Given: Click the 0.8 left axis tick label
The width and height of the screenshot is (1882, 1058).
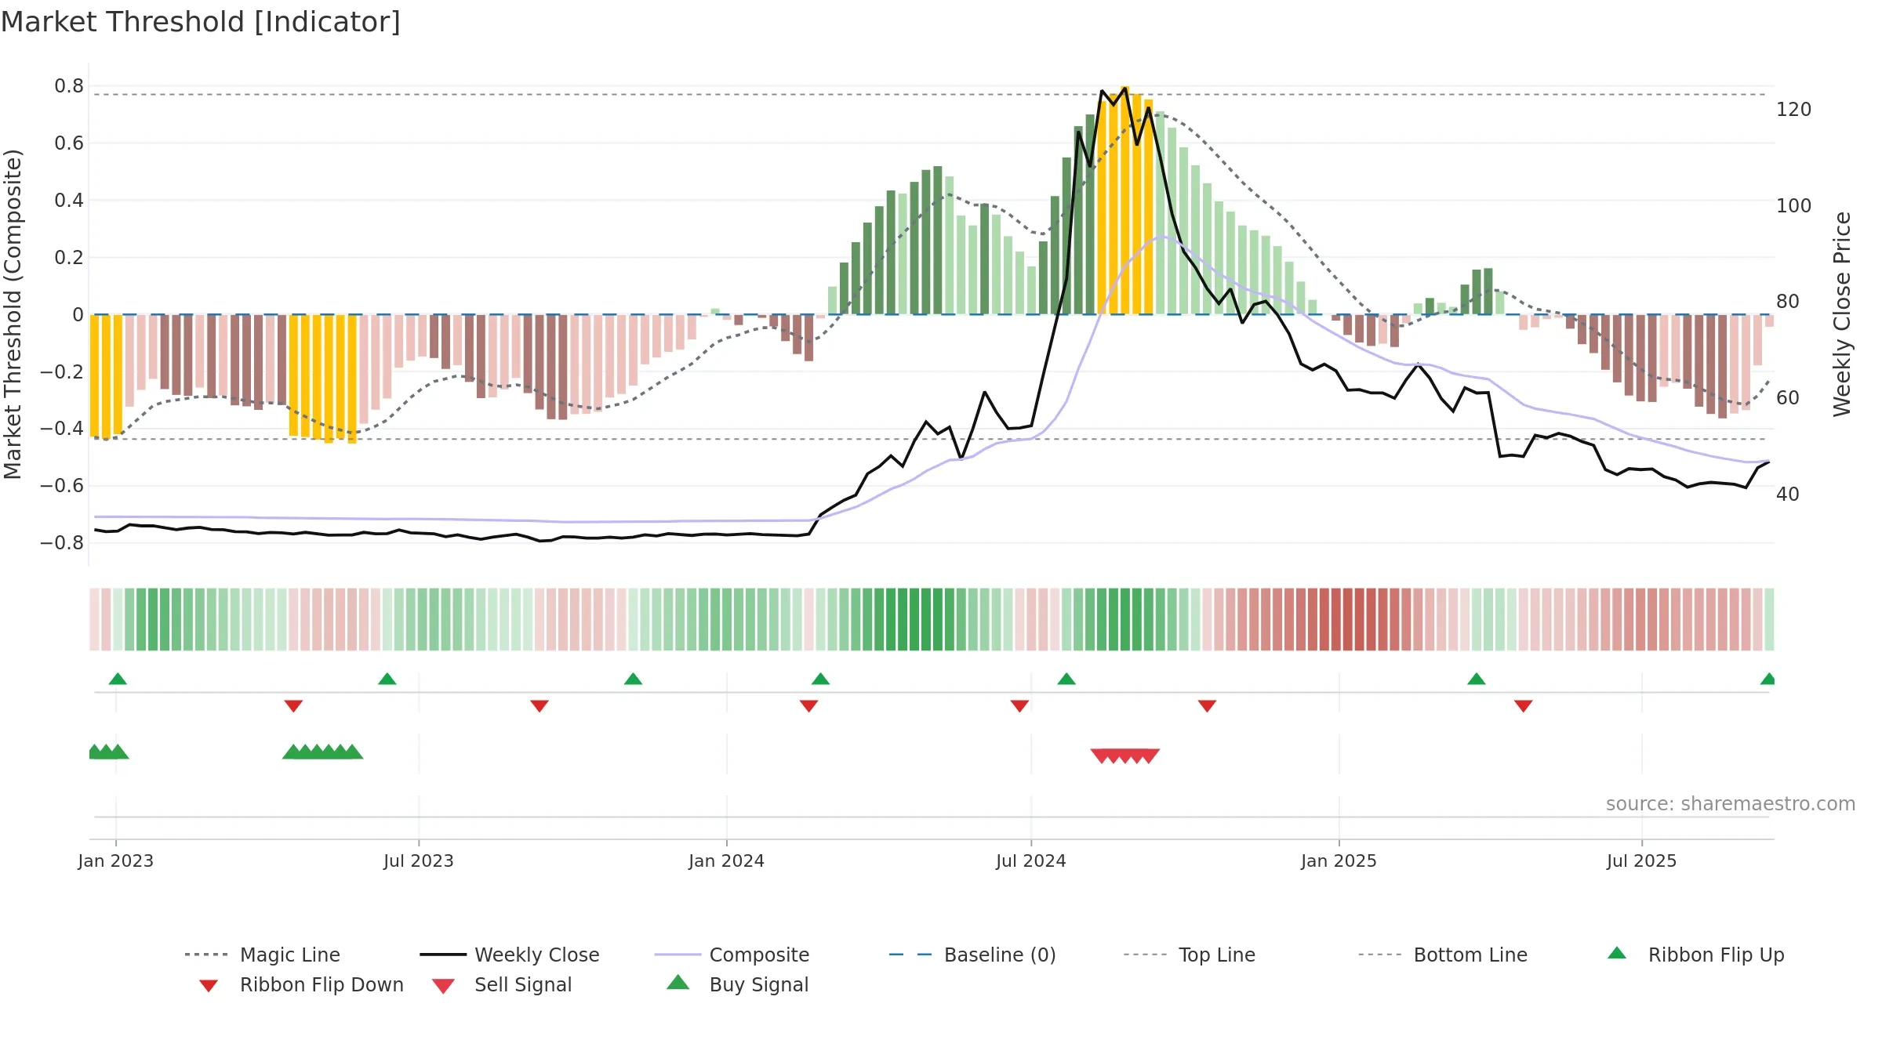Looking at the screenshot, I should coord(69,86).
